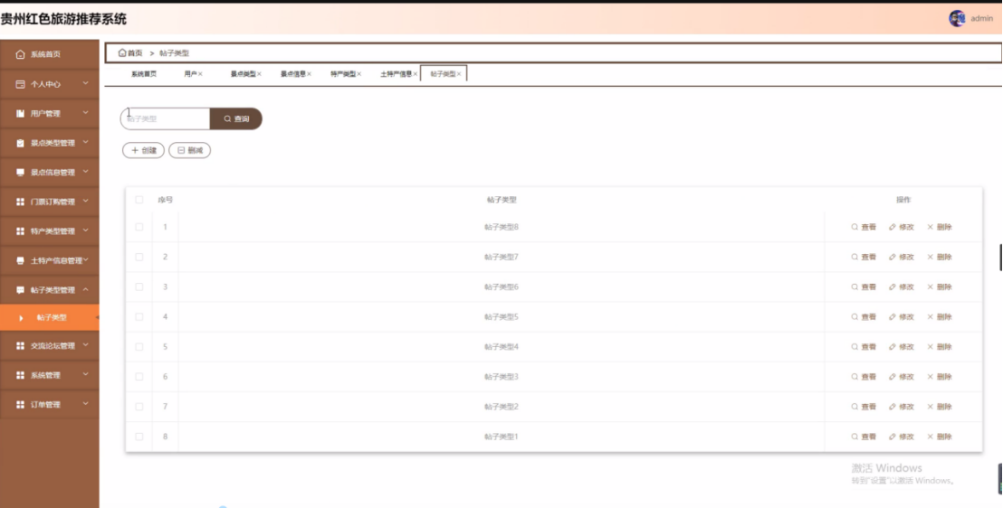Screen dimensions: 1003x508
Task: Tick the checkbox for row 帖子类型3
Action: [139, 377]
